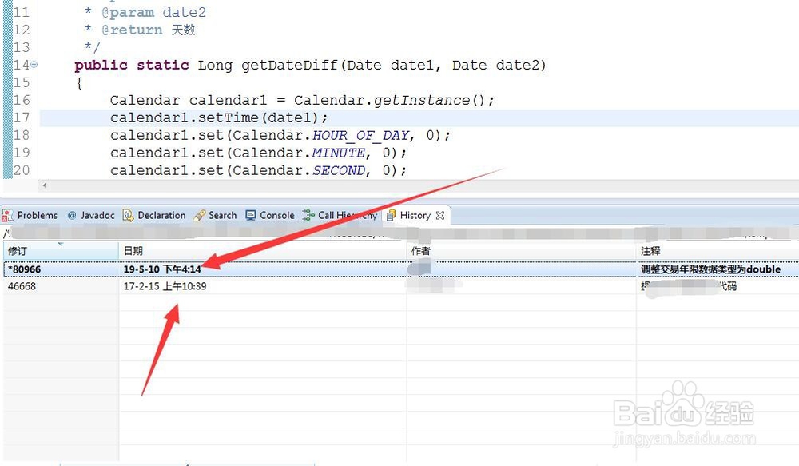The width and height of the screenshot is (799, 466).
Task: Click the @param date2 comment line
Action: click(x=145, y=12)
